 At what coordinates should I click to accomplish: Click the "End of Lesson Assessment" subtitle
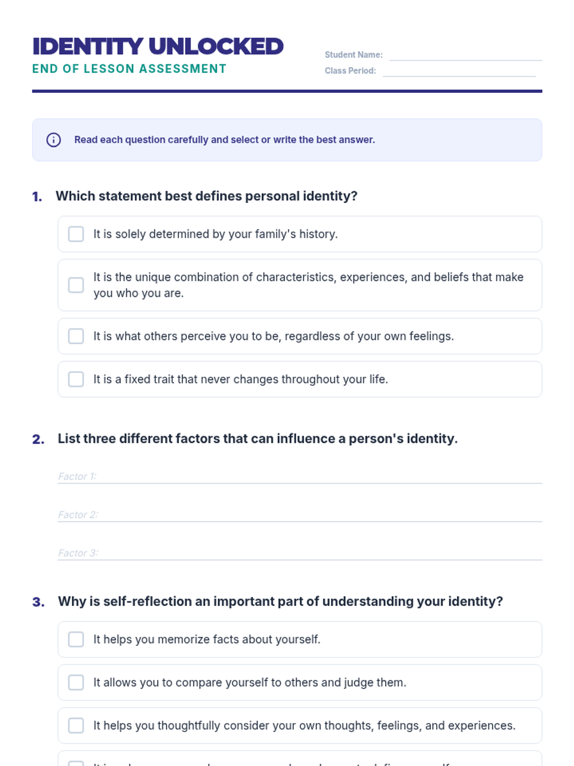[129, 69]
